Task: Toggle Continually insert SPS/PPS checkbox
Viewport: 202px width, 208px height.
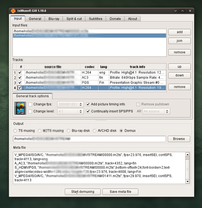Action: [x=88, y=111]
